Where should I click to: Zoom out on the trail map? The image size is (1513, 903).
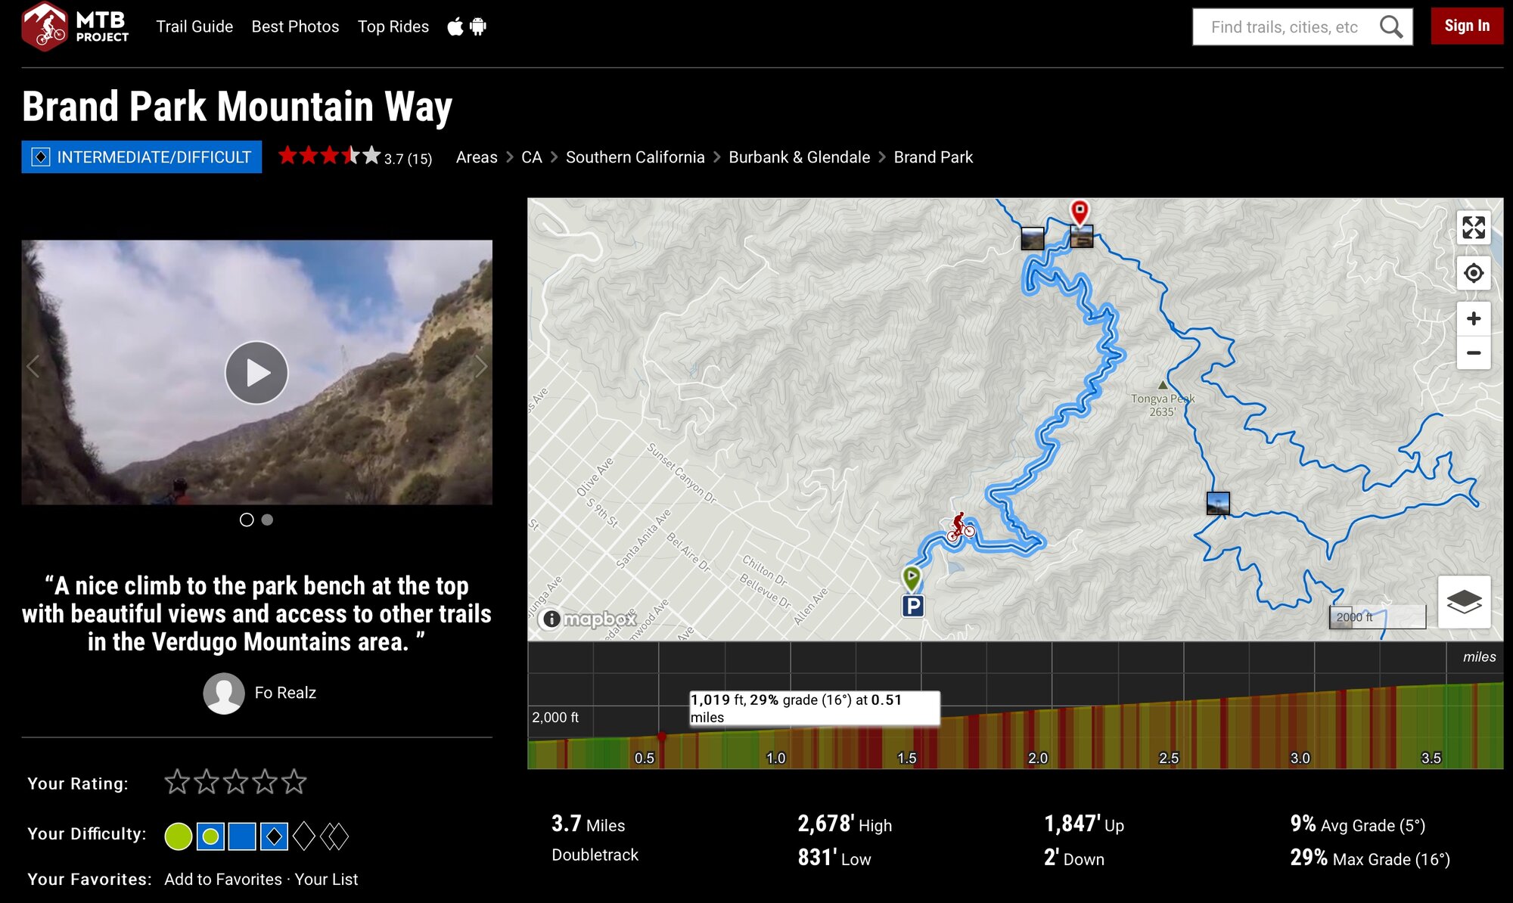pyautogui.click(x=1473, y=353)
